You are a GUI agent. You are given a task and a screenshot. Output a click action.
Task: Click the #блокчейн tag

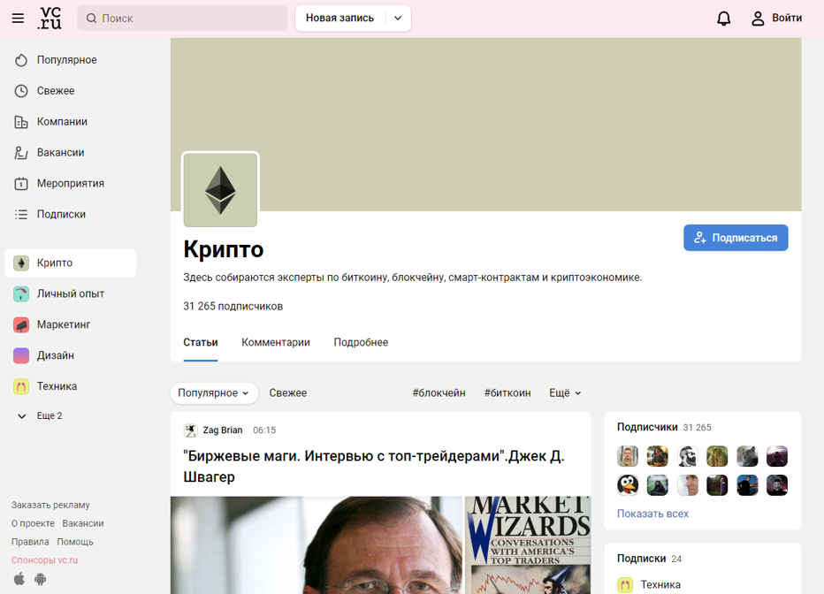pyautogui.click(x=439, y=392)
